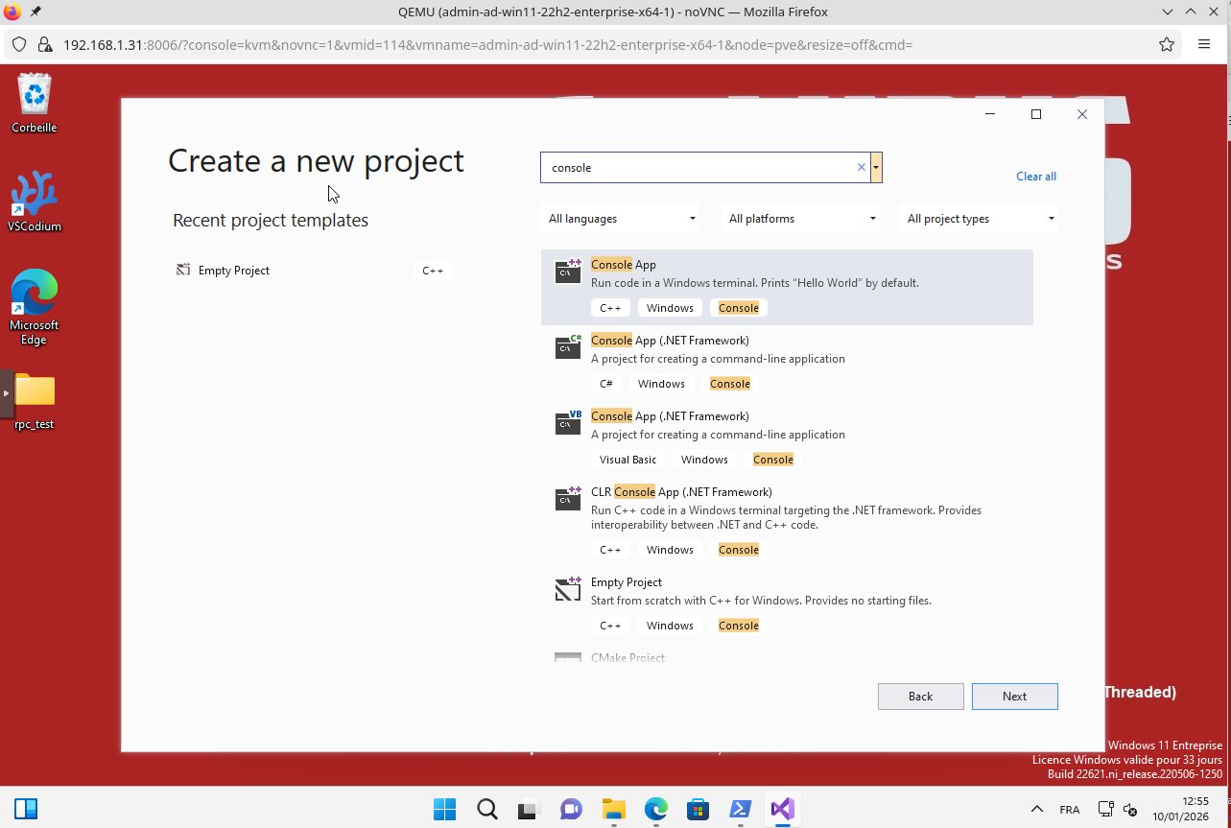
Task: Expand the All platforms filter
Action: click(x=799, y=218)
